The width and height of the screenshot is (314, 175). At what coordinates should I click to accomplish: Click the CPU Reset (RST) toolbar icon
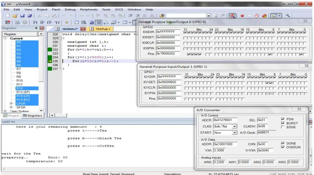tap(8, 22)
